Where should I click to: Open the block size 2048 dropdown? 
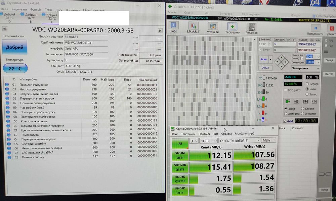pos(319,57)
